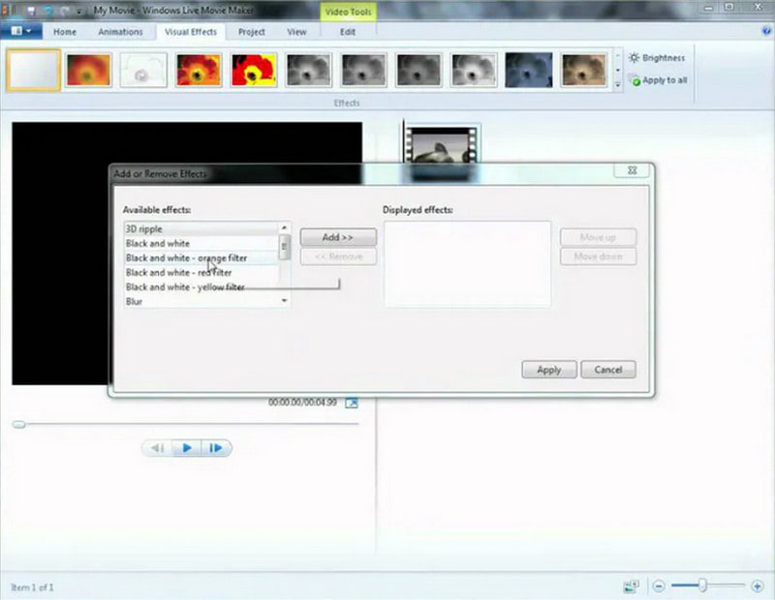This screenshot has width=775, height=600.
Task: Click Apply to all effects option
Action: [x=659, y=80]
